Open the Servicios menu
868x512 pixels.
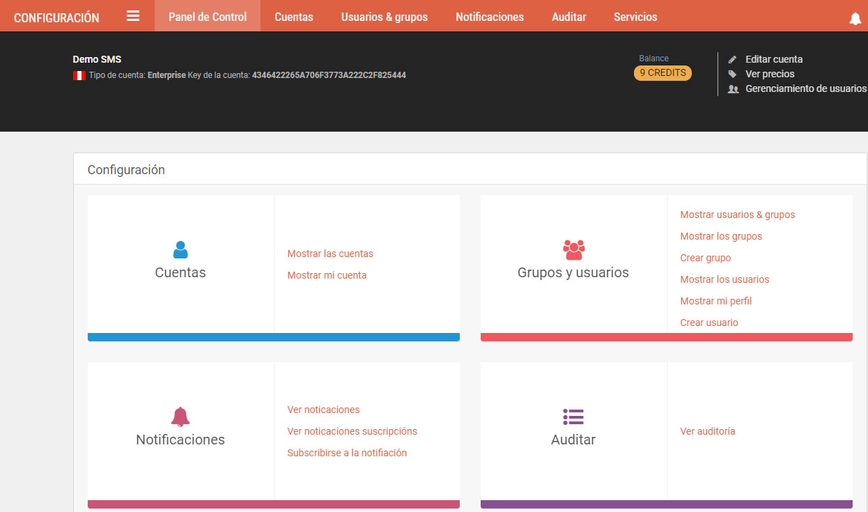[635, 17]
